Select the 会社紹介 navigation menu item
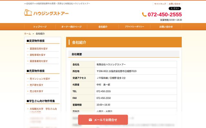 [x=103, y=27]
